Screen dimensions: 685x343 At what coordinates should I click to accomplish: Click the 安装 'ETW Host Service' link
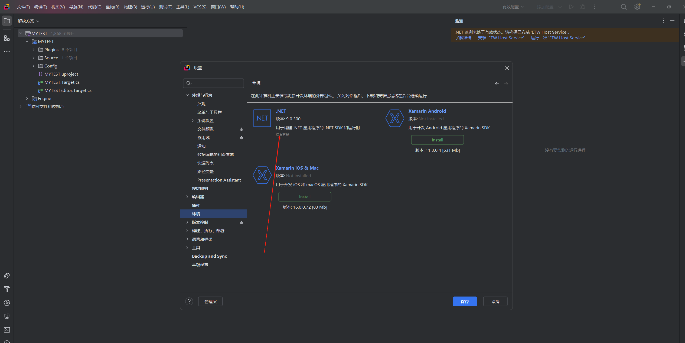pos(501,38)
